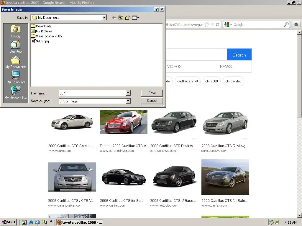The width and height of the screenshot is (302, 226).
Task: Click the www.autoblog.com source text
Action: (164, 206)
